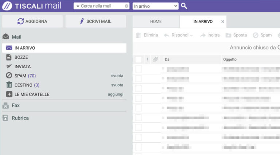
Task: Sort by attachment paperclip column
Action: 155,59
